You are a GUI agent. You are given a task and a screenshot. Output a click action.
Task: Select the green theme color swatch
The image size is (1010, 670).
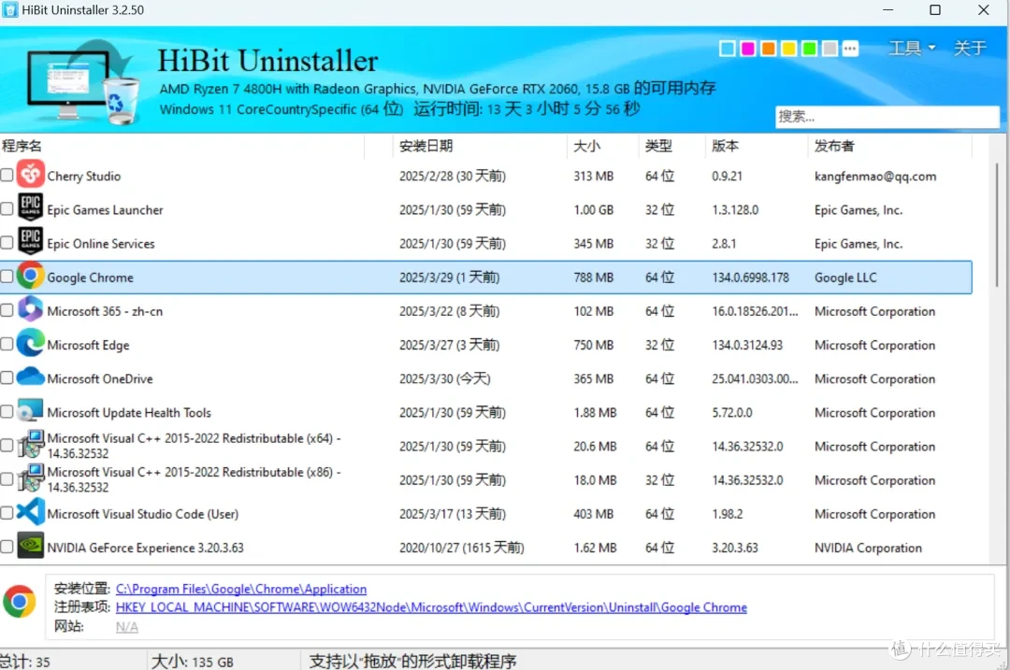[x=810, y=49]
